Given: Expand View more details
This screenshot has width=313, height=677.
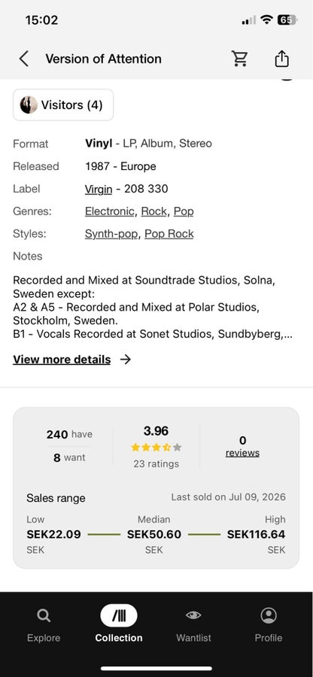Looking at the screenshot, I should [x=62, y=360].
